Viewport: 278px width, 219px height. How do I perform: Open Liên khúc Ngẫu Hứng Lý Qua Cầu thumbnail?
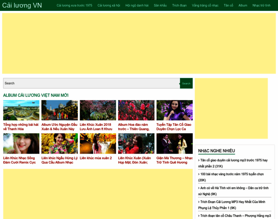pyautogui.click(x=60, y=143)
